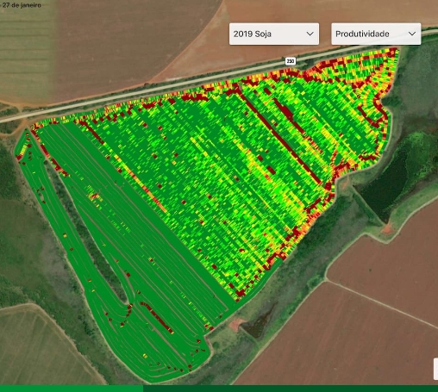This screenshot has height=392, width=438.
Task: Click the white button on the right edge
Action: click(x=435, y=369)
